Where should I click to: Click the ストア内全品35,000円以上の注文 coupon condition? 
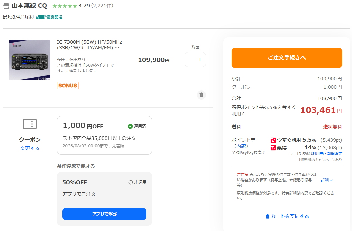[x=99, y=138]
